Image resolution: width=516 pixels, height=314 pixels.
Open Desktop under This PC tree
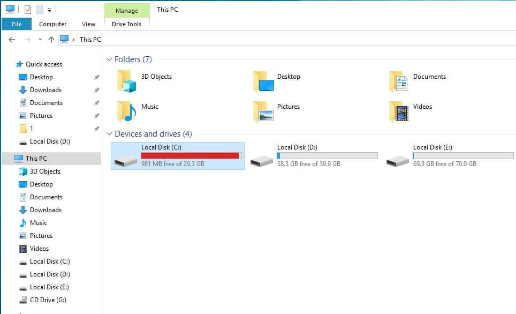41,184
